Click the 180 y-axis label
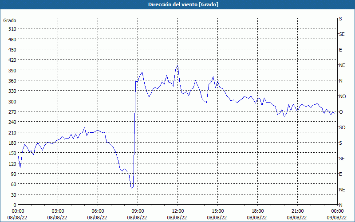 (x=12, y=143)
